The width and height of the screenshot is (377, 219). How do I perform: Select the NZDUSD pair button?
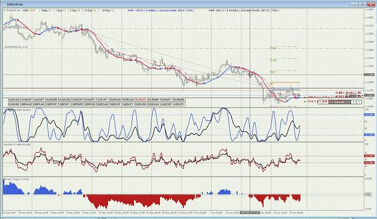(141, 104)
